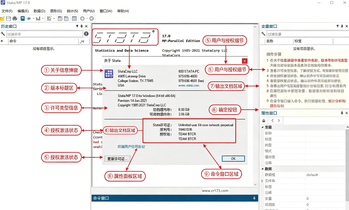
Task: Click the funnel filter icon in the 历史窗口 header
Action: click(77, 26)
